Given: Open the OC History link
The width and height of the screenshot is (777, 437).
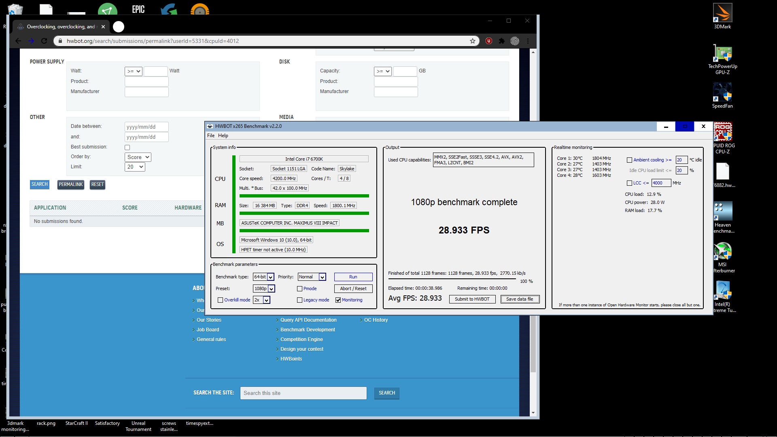Looking at the screenshot, I should 376,320.
